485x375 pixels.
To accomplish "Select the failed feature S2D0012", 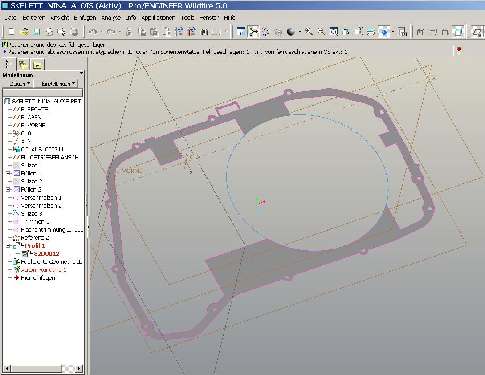I will pyautogui.click(x=46, y=254).
